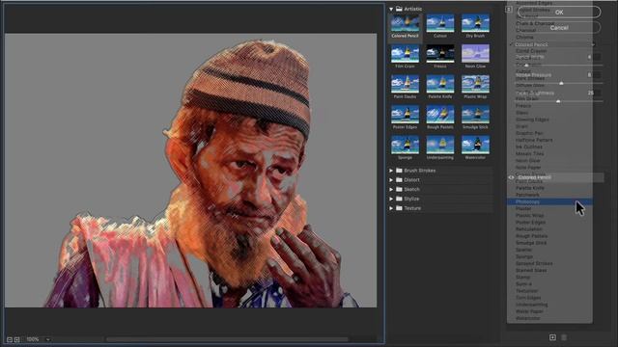Image resolution: width=618 pixels, height=347 pixels.
Task: Click the preview horizontal scrollbar
Action: coord(228,339)
